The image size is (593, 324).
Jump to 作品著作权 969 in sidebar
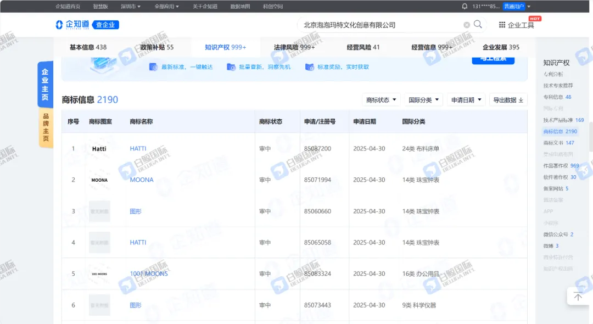(561, 166)
